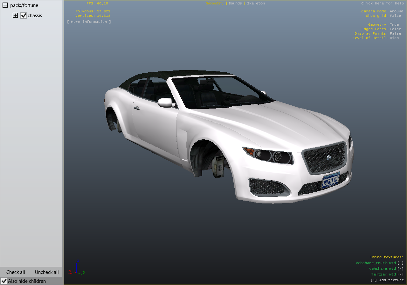Click the Uncheck all button
The height and width of the screenshot is (285, 407).
coord(47,272)
